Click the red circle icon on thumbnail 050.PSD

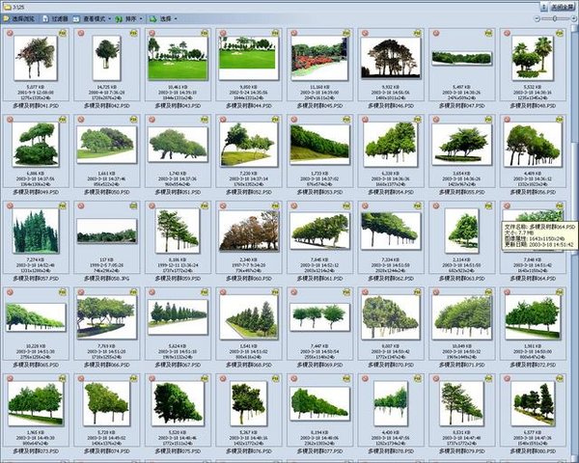[81, 120]
